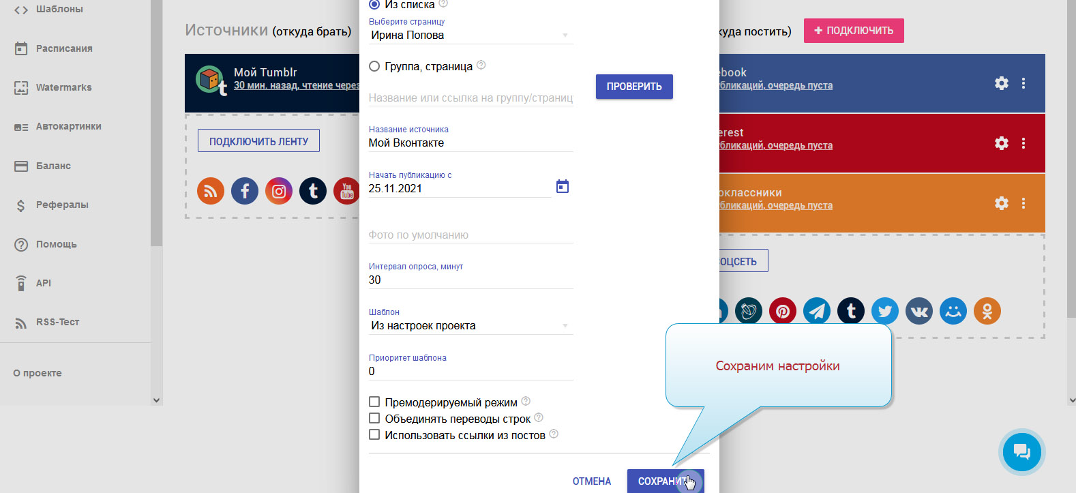Toggle 'Объединять переводы строк' checkbox
The image size is (1076, 493).
[374, 419]
